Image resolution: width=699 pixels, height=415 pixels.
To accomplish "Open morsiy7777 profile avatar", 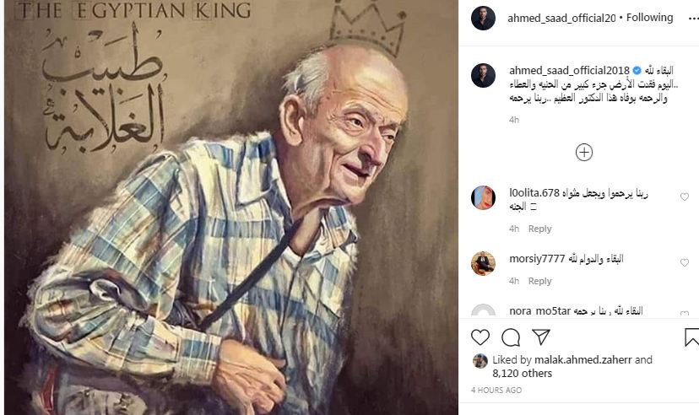I will pyautogui.click(x=484, y=263).
